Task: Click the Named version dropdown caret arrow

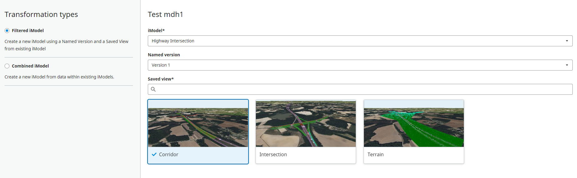Action: (567, 65)
